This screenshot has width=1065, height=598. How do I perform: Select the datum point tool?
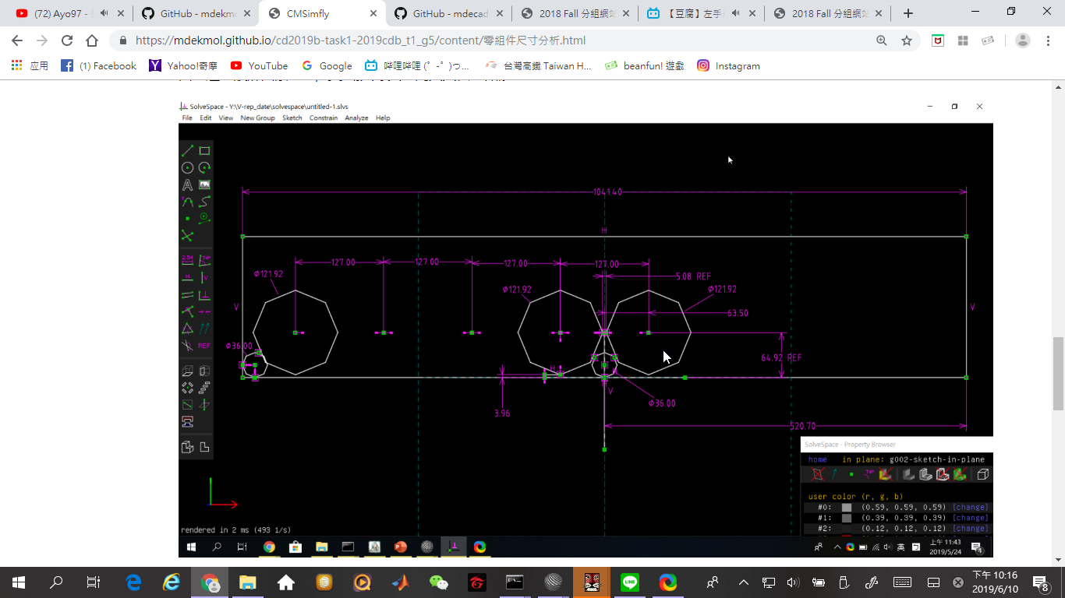coord(187,218)
